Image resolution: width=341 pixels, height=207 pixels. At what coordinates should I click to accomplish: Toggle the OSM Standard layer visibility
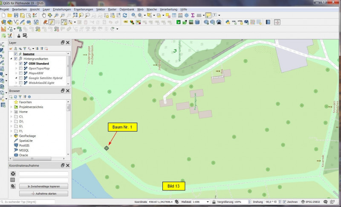tap(20, 63)
